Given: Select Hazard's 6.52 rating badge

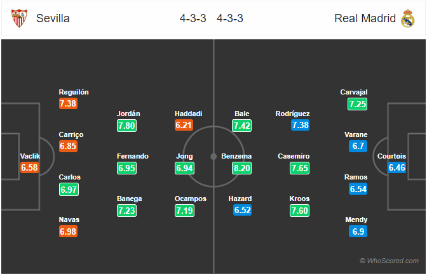Looking at the screenshot, I should [241, 210].
